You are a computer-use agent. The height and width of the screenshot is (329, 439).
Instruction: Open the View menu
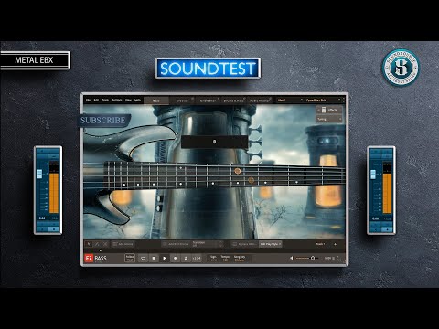click(128, 100)
